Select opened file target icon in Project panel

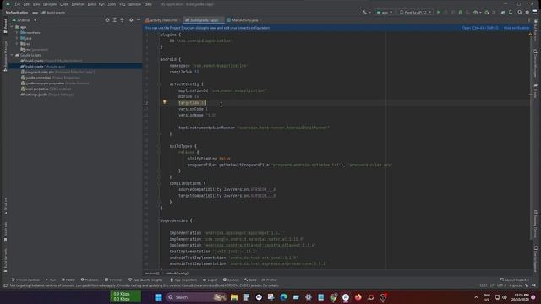tap(107, 20)
